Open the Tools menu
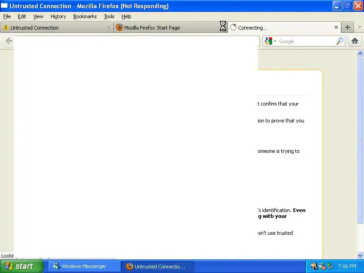Screen dimensions: 364x273 (109, 16)
